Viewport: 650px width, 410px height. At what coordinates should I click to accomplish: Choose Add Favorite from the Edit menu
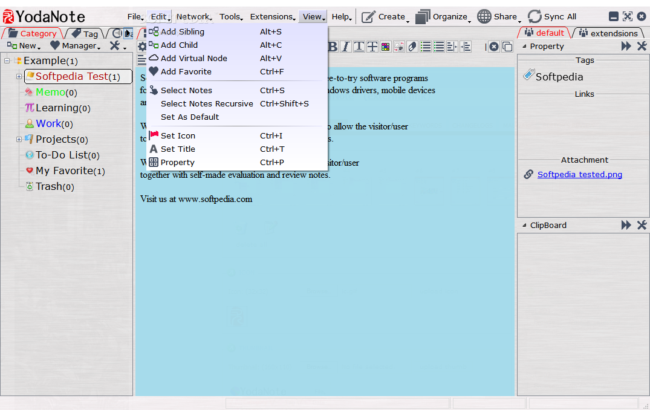point(236,71)
